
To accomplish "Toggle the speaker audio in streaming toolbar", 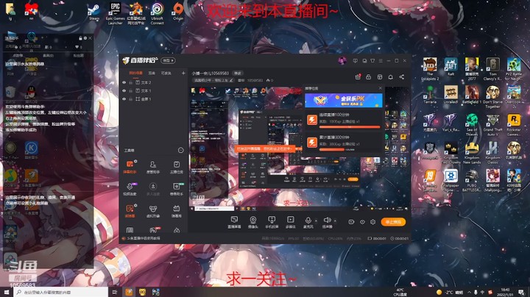I will click(327, 223).
